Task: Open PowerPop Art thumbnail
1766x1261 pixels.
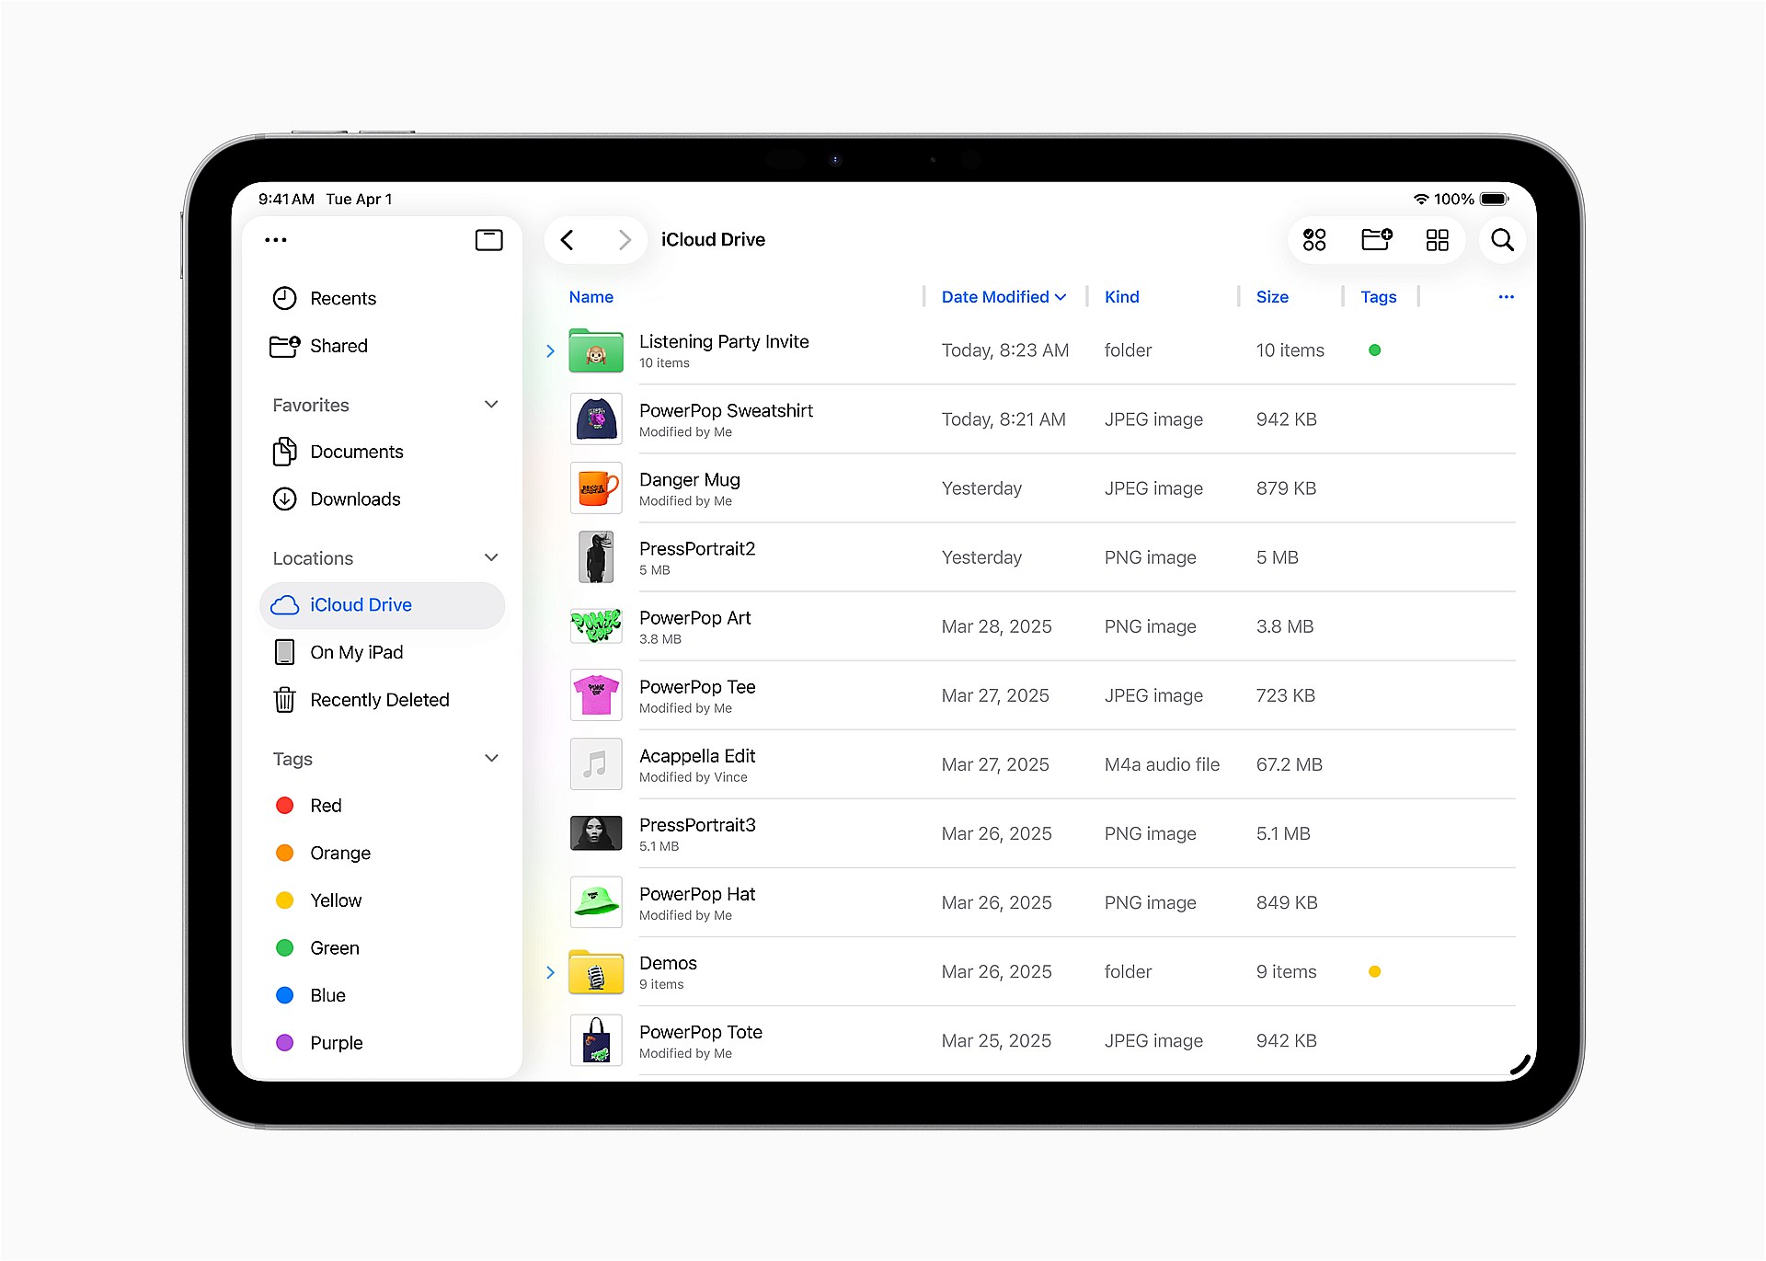Action: tap(596, 626)
